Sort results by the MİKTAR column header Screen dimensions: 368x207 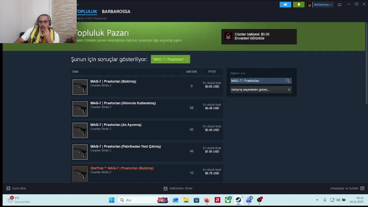(191, 72)
